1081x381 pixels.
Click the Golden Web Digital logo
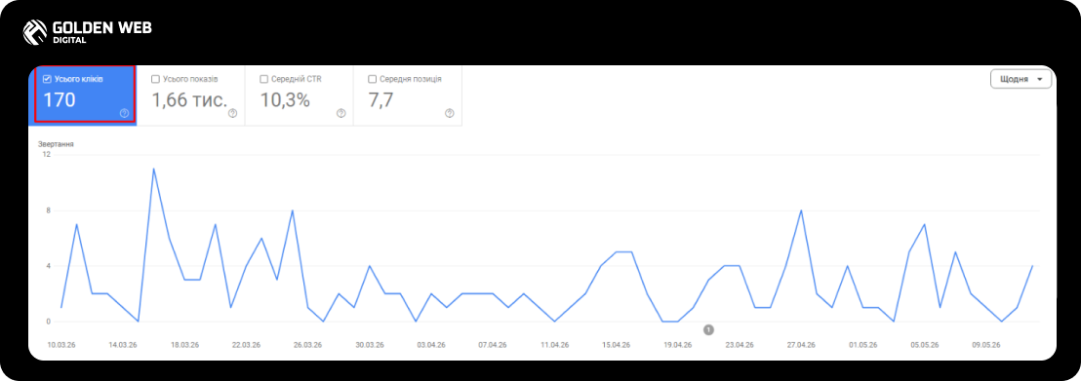(87, 32)
